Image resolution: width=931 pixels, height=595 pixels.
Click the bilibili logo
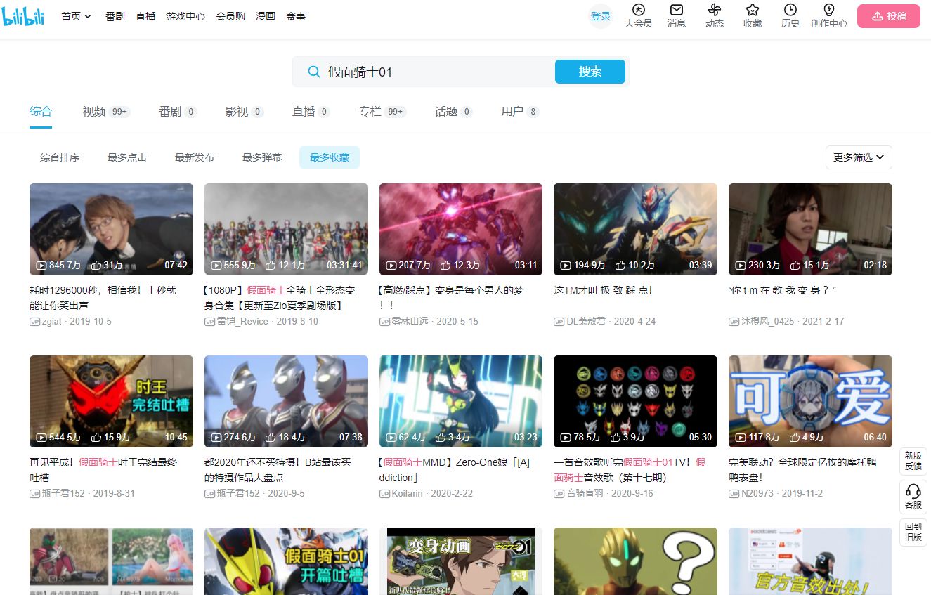pos(24,16)
